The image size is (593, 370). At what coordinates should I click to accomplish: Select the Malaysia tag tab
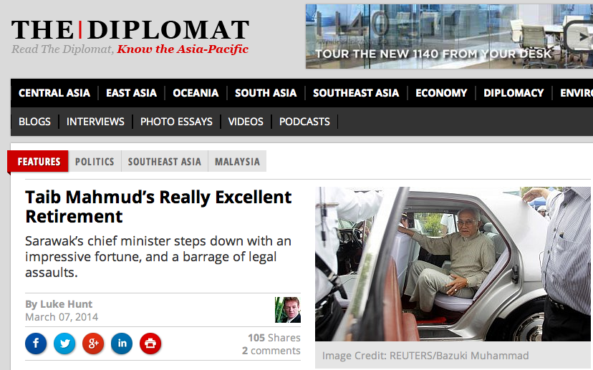point(237,161)
